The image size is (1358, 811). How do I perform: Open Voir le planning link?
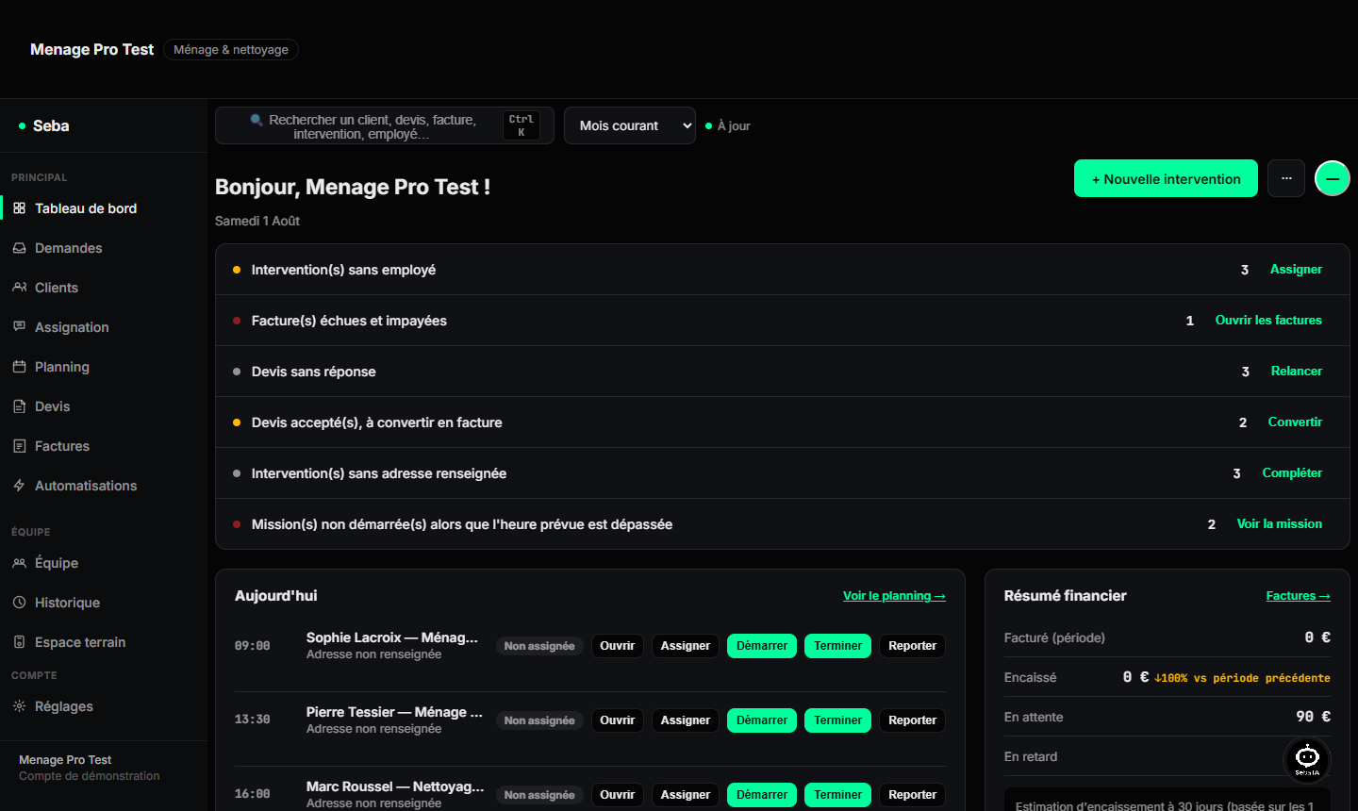(894, 596)
